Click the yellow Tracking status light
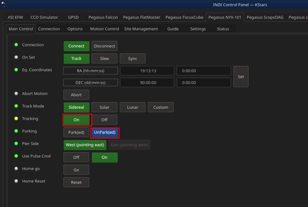308x207 pixels. [x=16, y=119]
